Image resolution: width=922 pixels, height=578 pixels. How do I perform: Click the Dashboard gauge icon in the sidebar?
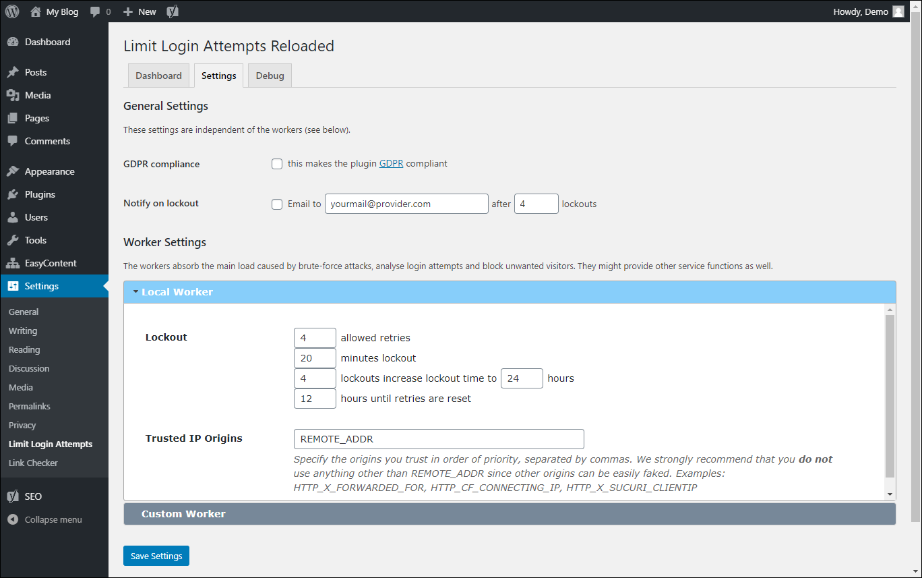13,42
